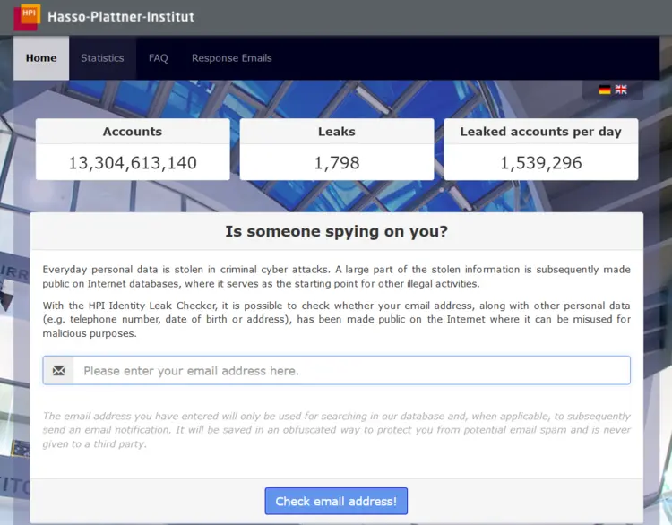The image size is (672, 525).
Task: Click the Leaked accounts per day header
Action: point(540,132)
